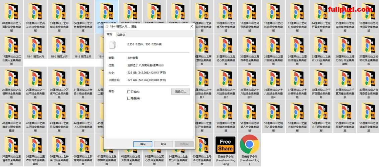Select folder 23蓬莱仙山之眉开眼笑

tap(273, 49)
